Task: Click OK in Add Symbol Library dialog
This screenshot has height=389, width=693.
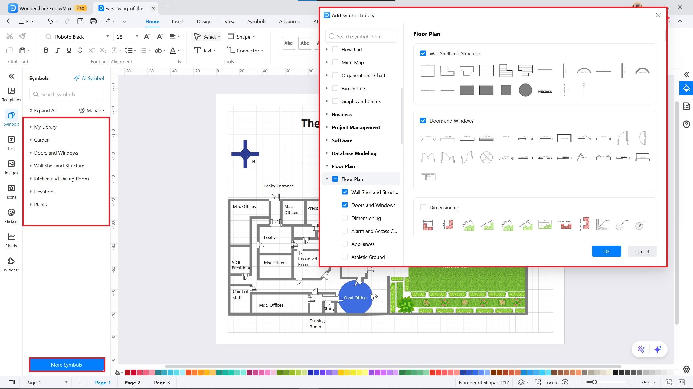Action: [x=606, y=251]
